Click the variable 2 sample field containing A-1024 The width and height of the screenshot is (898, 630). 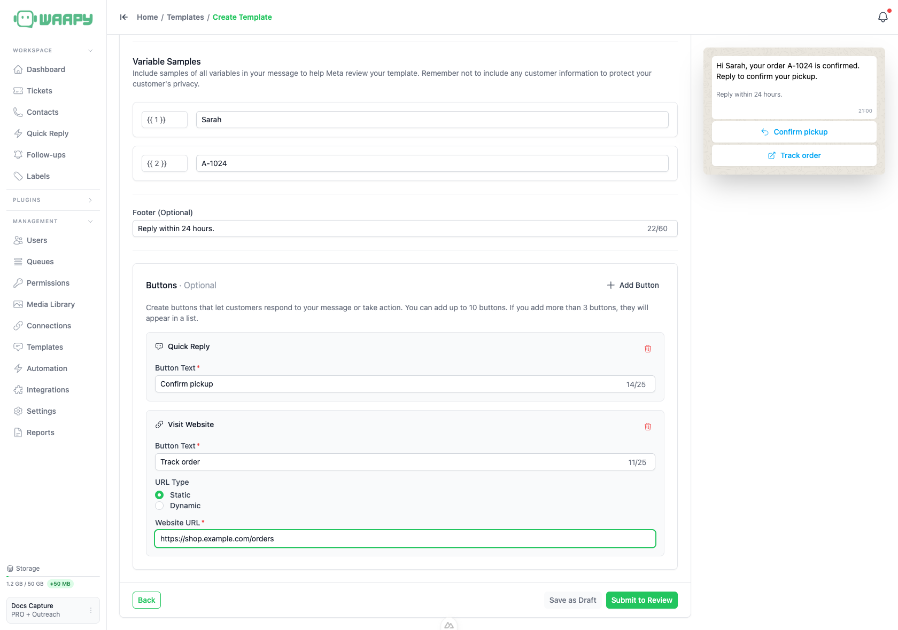[x=432, y=163]
